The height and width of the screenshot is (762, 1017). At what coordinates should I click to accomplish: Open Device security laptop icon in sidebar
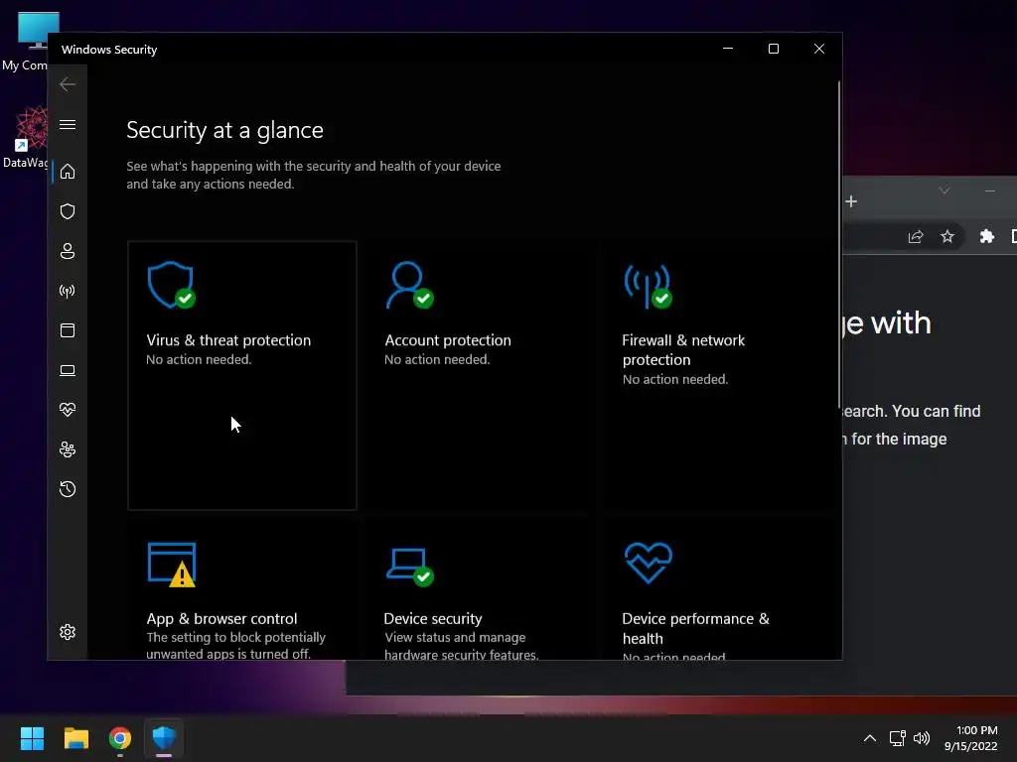click(x=68, y=371)
